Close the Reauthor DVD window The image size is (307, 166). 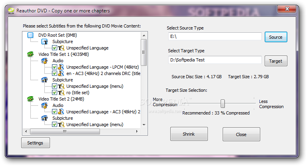[287, 9]
